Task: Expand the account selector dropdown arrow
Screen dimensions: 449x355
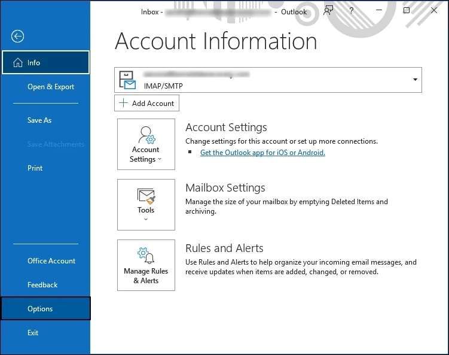Action: coord(415,80)
